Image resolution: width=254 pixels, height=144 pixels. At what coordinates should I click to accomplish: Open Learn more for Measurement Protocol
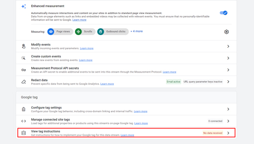170,72
